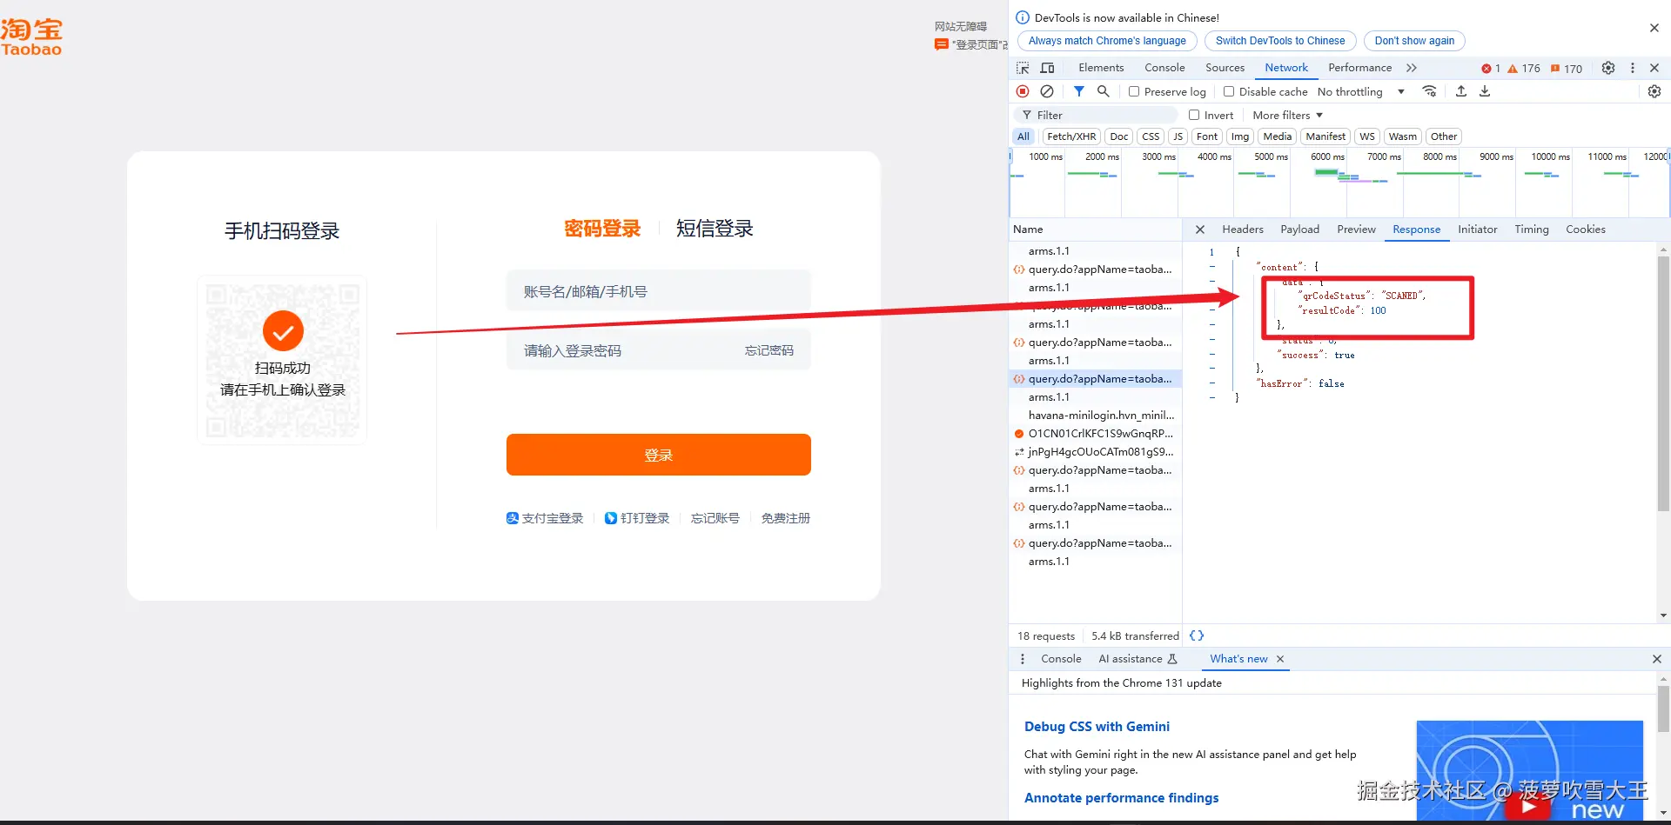Open the 170 issues counter
The height and width of the screenshot is (825, 1671).
point(1567,69)
